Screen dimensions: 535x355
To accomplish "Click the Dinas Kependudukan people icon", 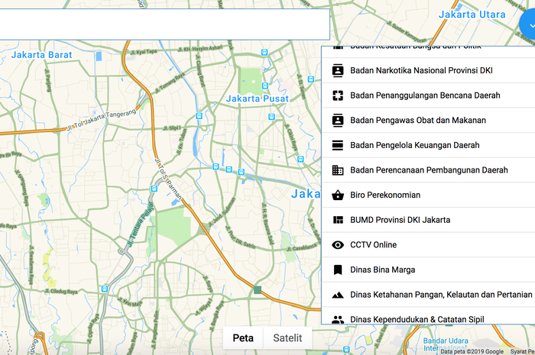I will coord(338,320).
